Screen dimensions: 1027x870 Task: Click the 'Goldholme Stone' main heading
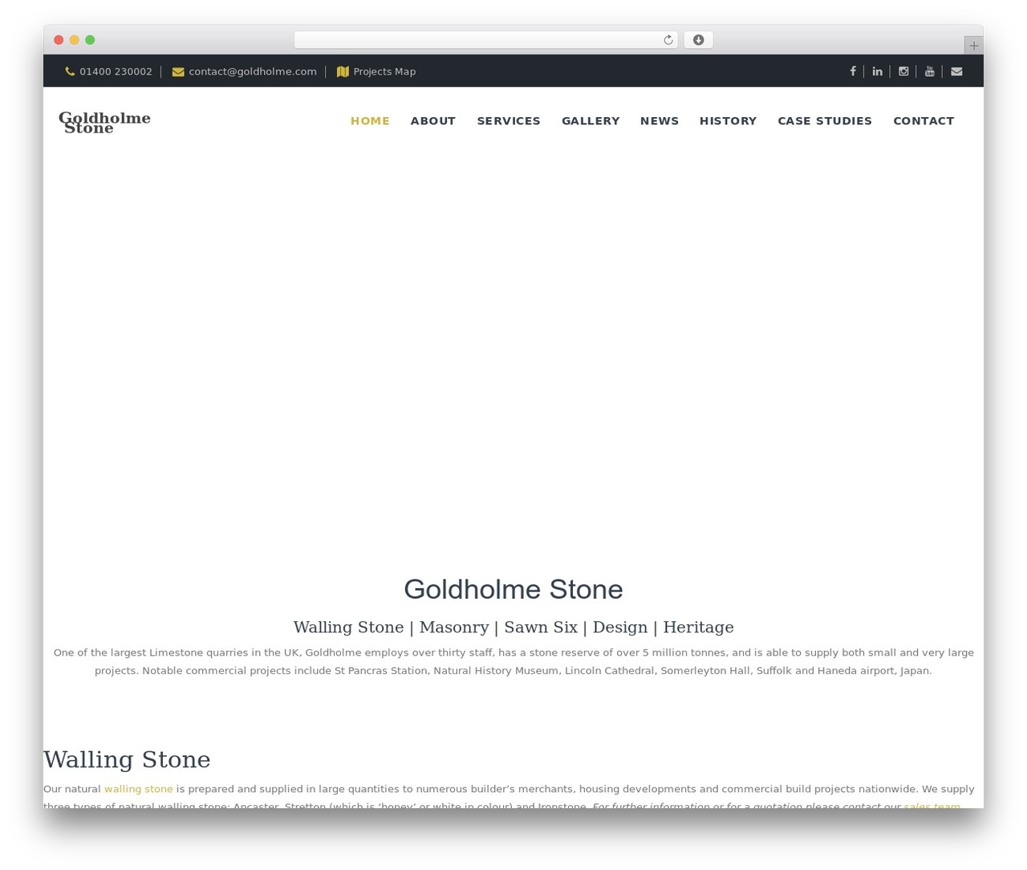513,589
